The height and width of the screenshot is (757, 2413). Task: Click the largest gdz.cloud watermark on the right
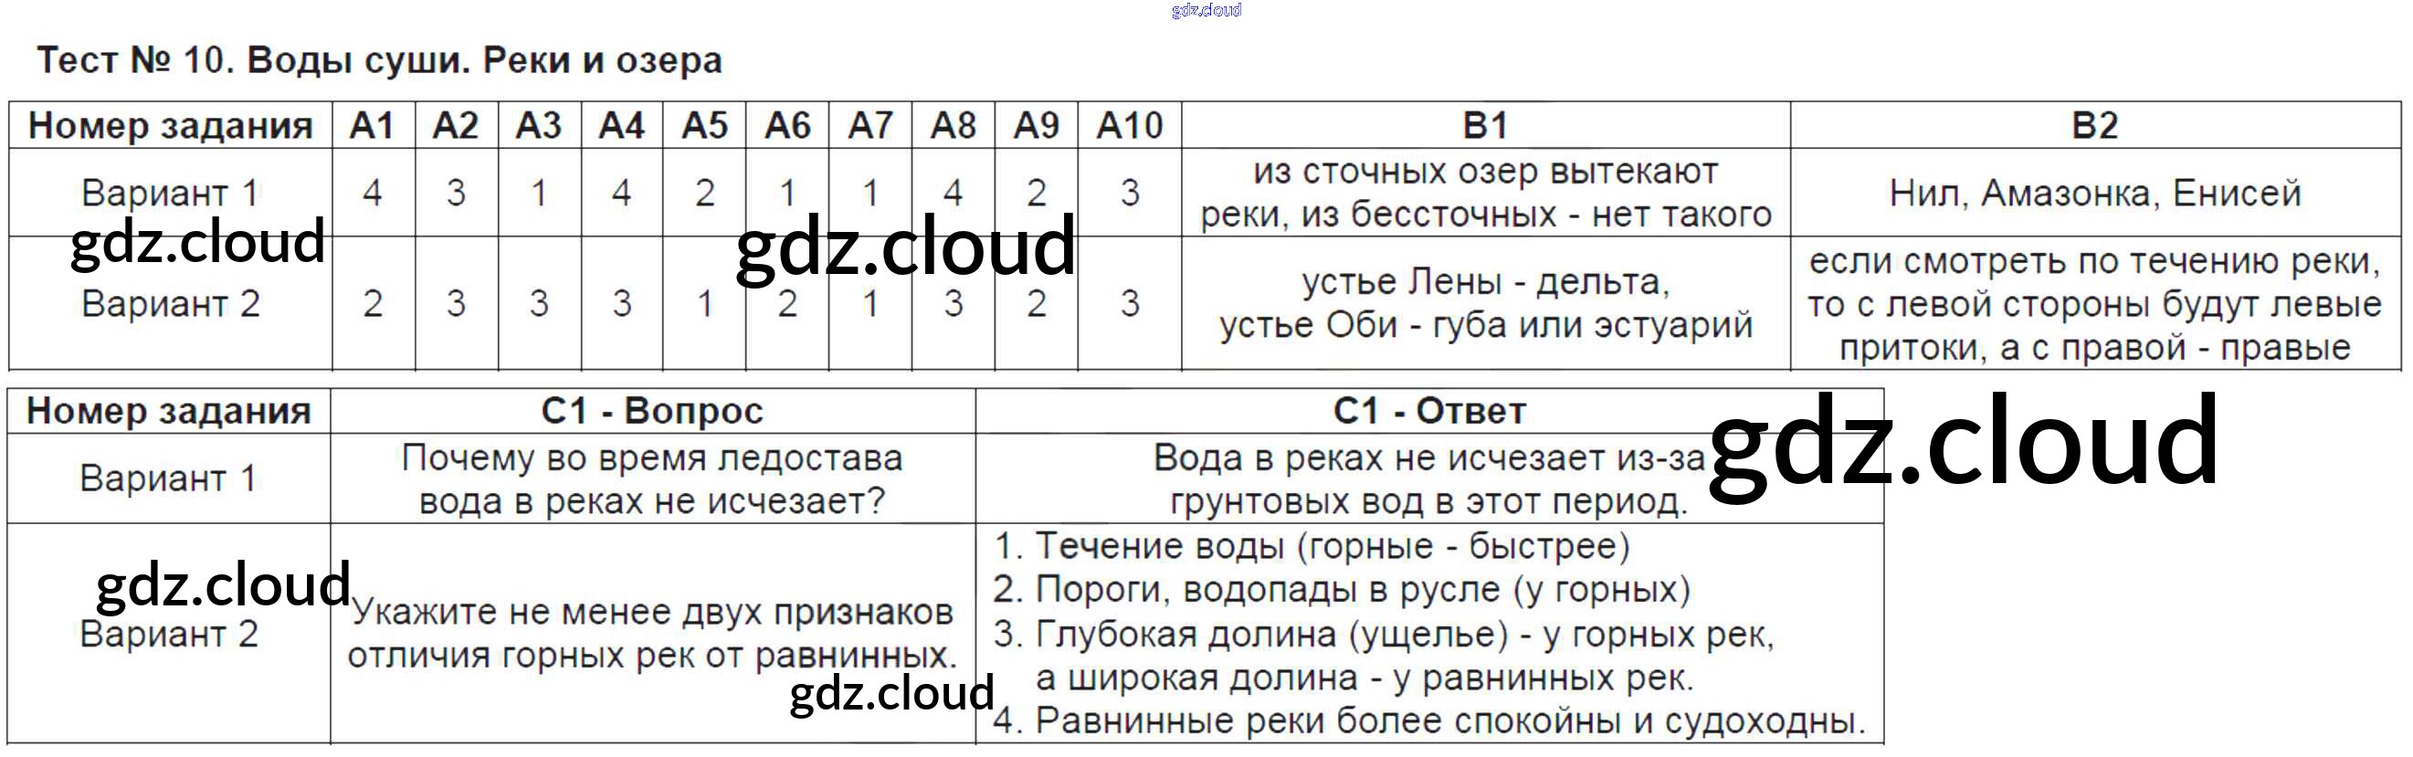click(x=1964, y=440)
